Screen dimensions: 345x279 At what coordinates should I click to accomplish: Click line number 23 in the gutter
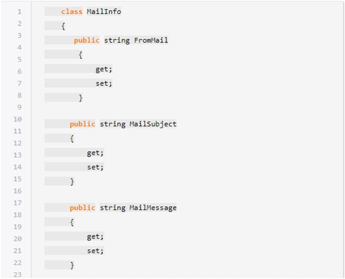coord(17,275)
